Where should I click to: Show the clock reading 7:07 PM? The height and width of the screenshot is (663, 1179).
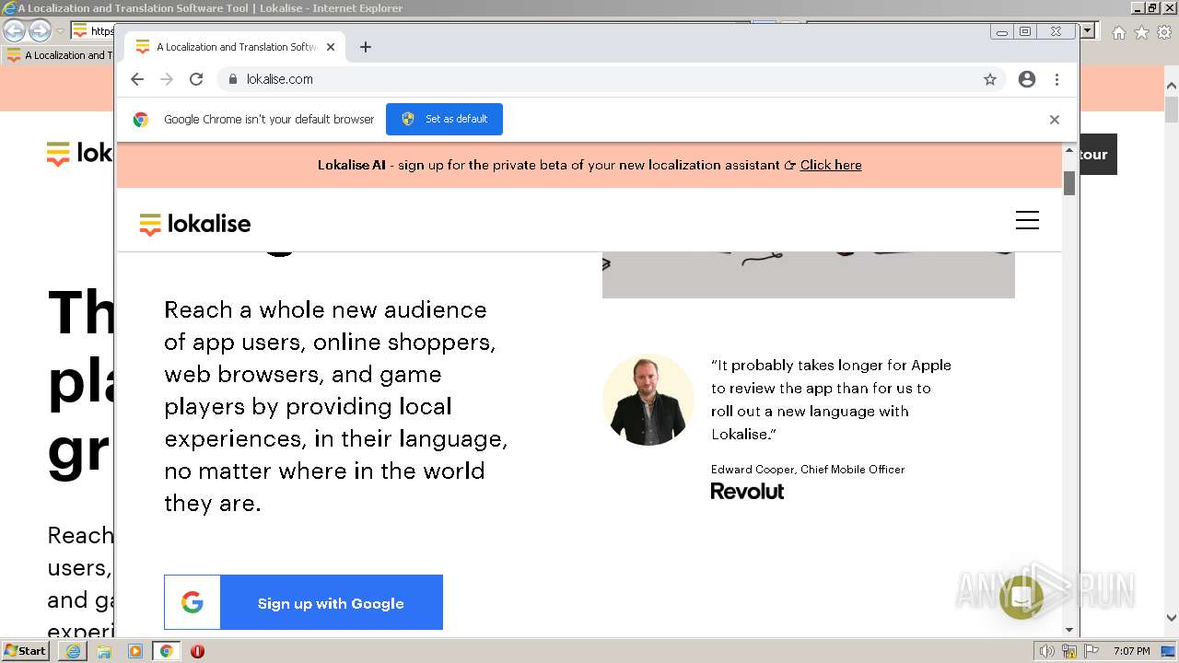(x=1131, y=651)
